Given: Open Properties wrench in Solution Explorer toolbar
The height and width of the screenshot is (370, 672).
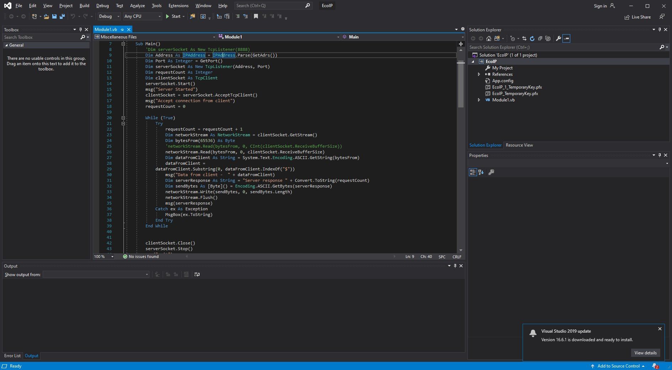Looking at the screenshot, I should pos(559,38).
